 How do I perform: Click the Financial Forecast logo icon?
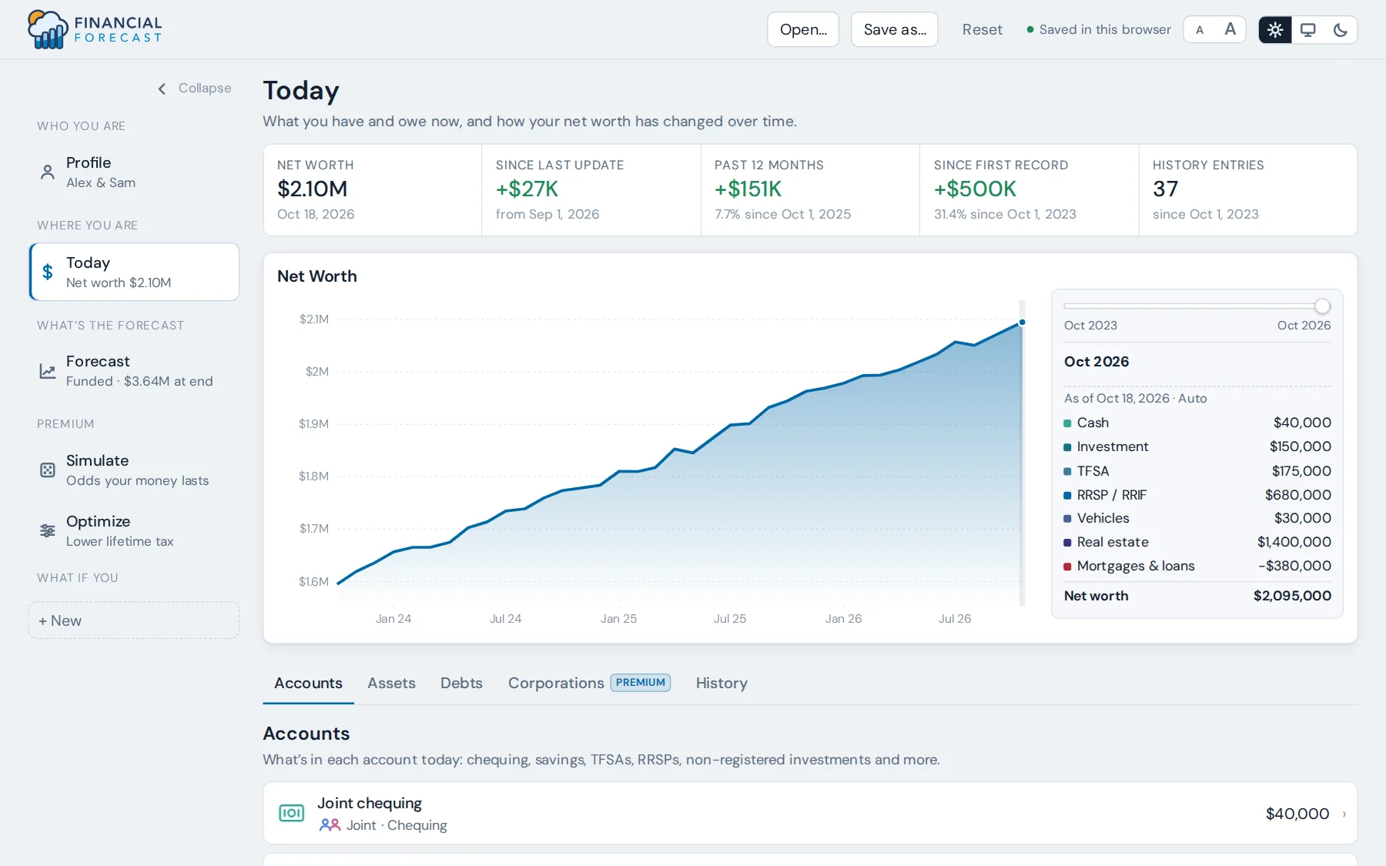pos(48,30)
